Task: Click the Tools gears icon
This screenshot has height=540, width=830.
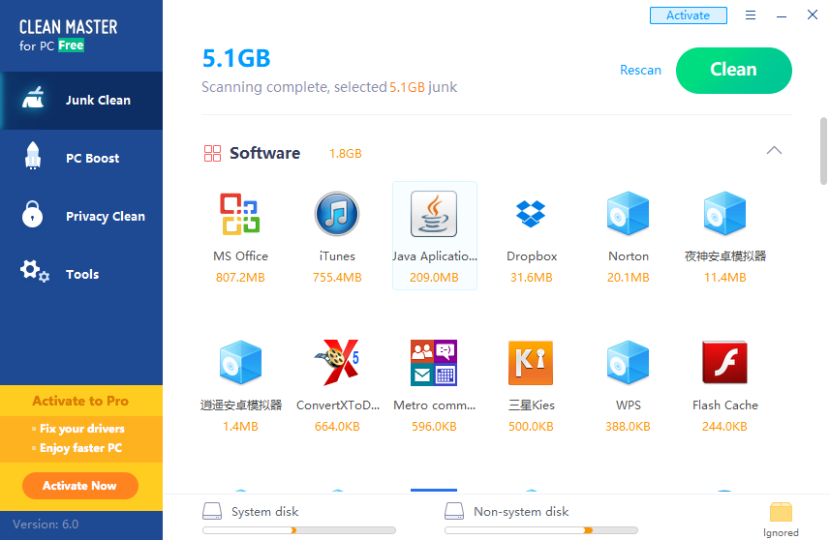Action: pyautogui.click(x=35, y=271)
